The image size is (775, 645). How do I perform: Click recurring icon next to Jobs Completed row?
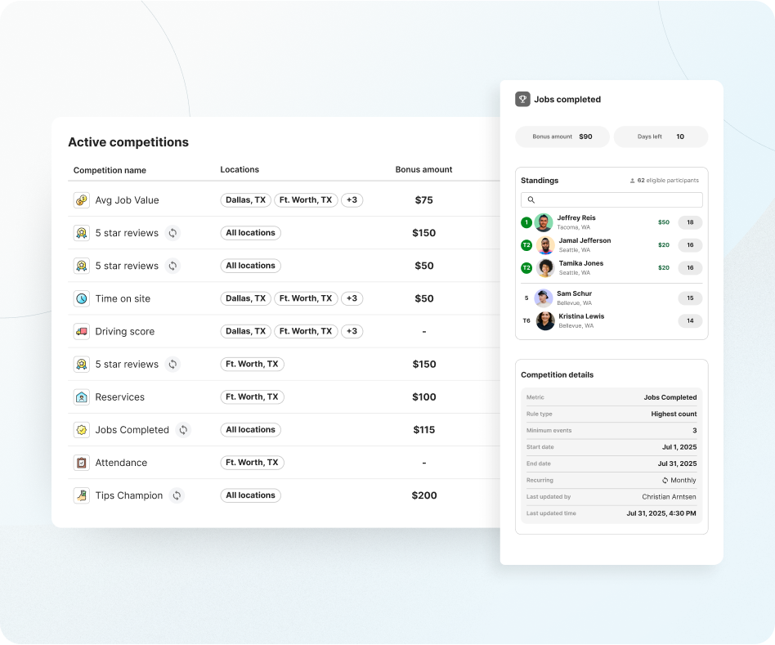tap(183, 429)
